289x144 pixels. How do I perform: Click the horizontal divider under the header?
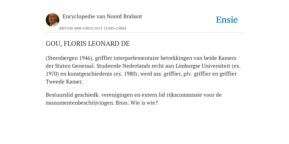point(144,33)
